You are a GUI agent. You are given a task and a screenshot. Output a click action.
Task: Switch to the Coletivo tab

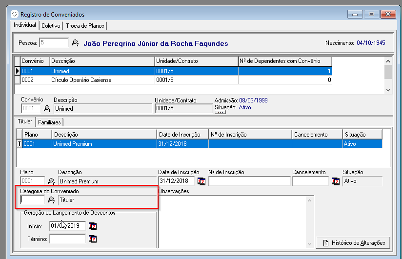tap(51, 26)
